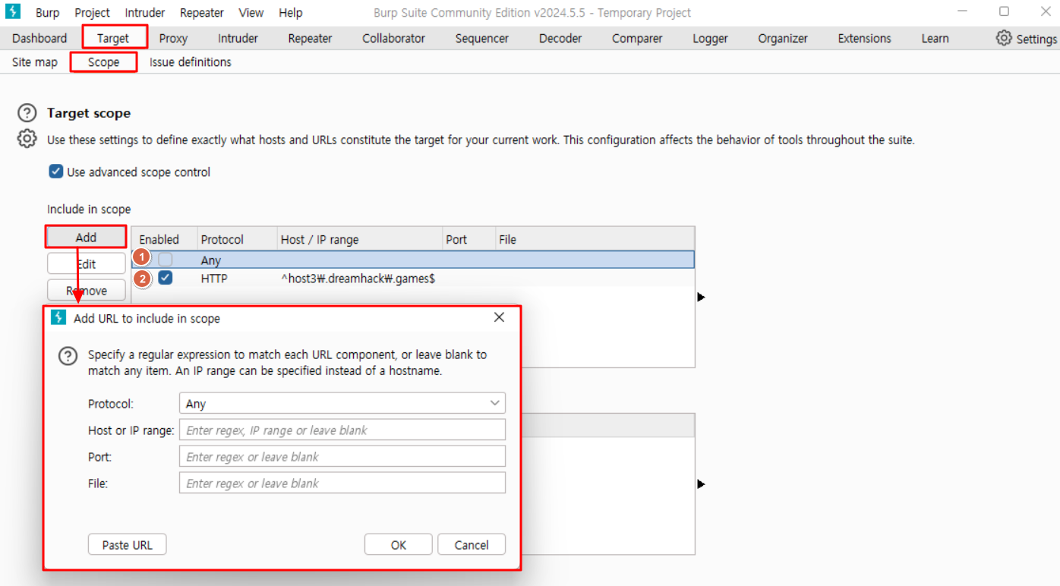The image size is (1060, 586).
Task: Open the Burp menu
Action: click(x=47, y=13)
